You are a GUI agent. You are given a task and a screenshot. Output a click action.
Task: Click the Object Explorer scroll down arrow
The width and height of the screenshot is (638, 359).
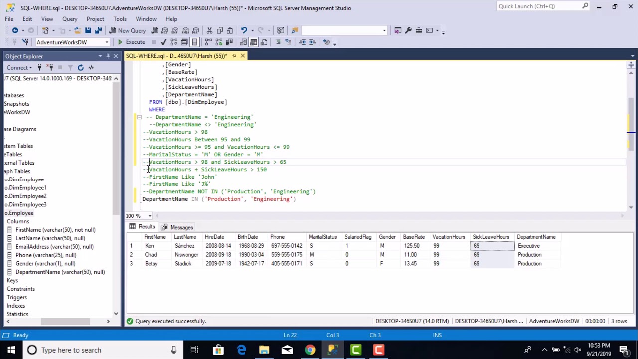(x=116, y=314)
